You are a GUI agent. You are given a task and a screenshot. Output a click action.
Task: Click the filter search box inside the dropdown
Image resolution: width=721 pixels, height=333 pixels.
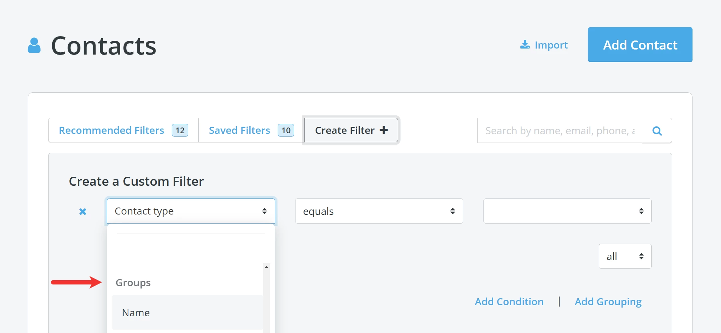(x=190, y=245)
